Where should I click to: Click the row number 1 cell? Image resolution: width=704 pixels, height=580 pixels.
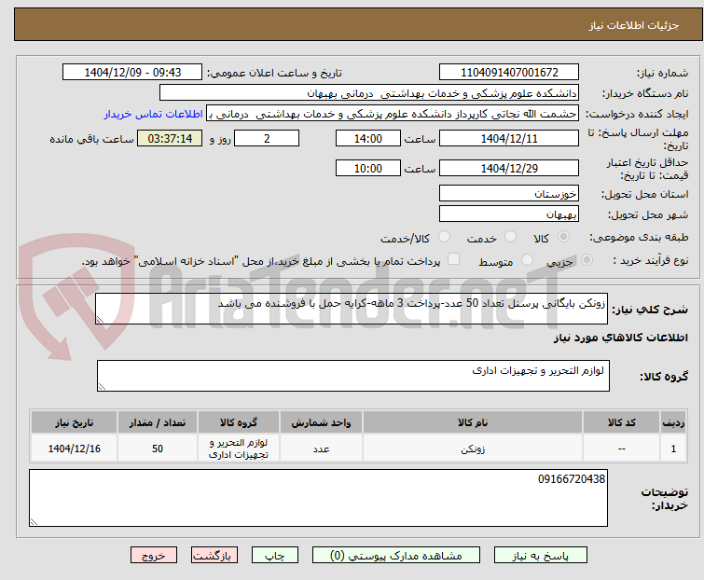pos(673,448)
